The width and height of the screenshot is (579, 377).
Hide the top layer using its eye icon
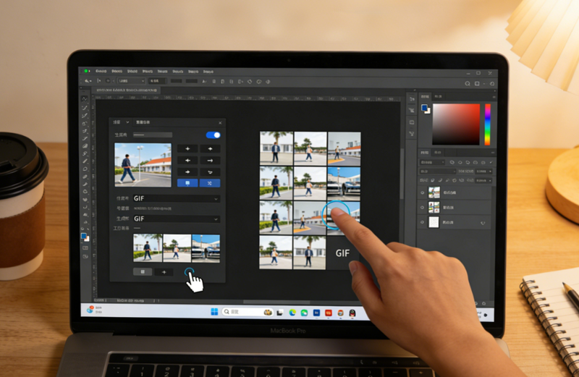(x=423, y=192)
